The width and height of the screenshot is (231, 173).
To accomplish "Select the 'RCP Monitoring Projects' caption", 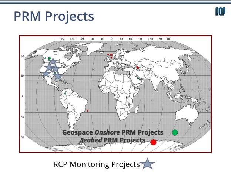I will point(97,164).
